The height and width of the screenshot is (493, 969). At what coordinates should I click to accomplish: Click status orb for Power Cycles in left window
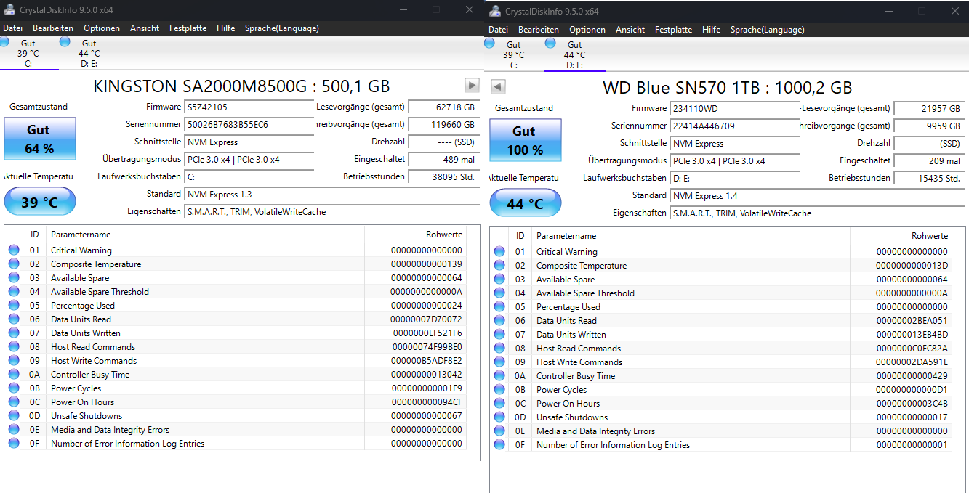(14, 388)
